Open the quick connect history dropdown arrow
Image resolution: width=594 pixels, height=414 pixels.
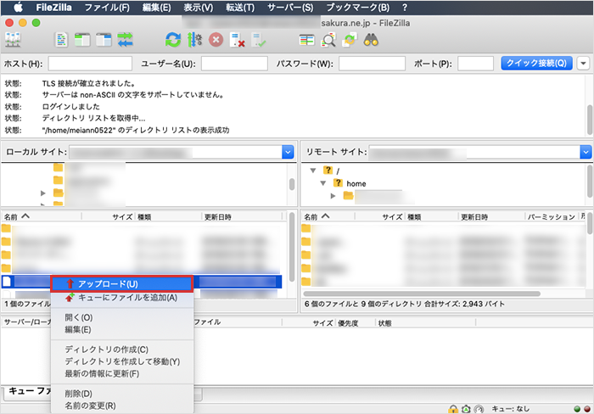(584, 64)
